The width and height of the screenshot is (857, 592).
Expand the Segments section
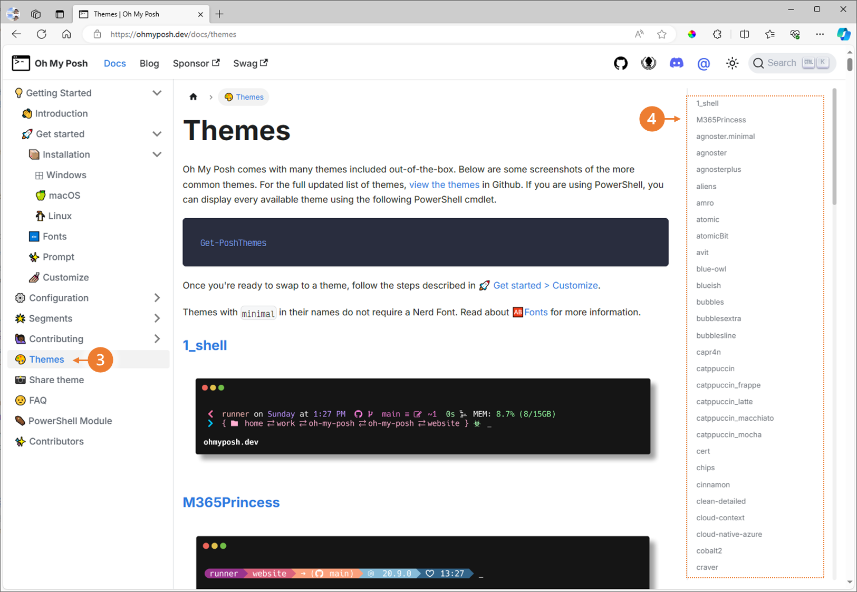point(157,318)
